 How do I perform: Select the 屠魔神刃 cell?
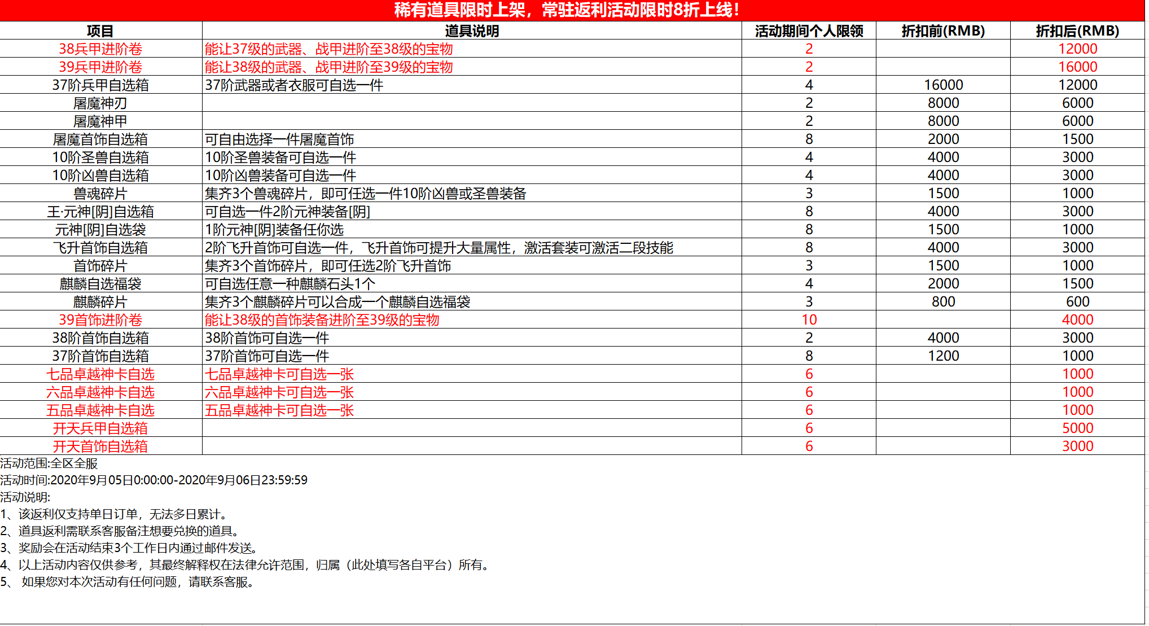point(100,103)
